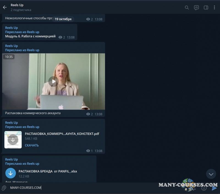
Task: Open the emoji picker icon
Action: (204, 188)
